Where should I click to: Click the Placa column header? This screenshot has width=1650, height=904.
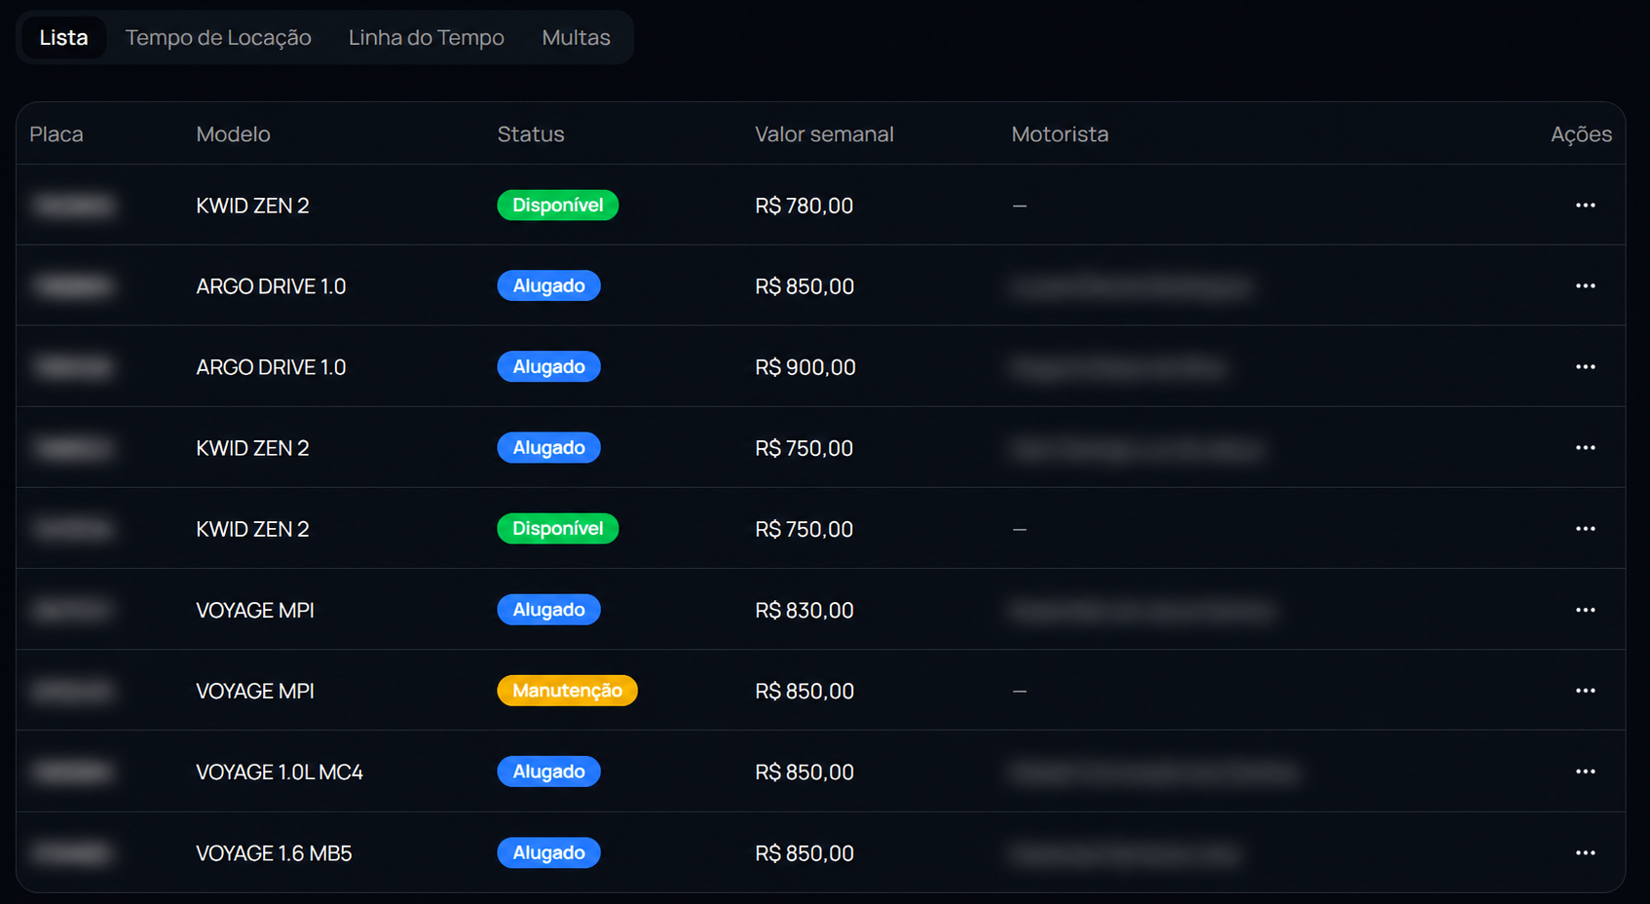click(56, 134)
